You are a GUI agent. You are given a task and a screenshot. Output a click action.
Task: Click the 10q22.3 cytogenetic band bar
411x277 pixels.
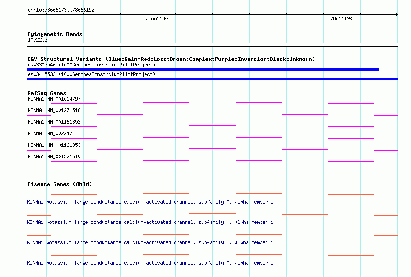[212, 45]
